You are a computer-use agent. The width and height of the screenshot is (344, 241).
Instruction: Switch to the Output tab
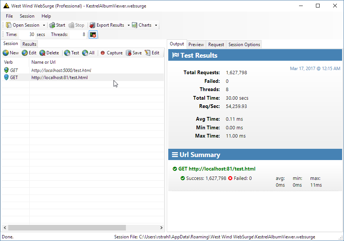pyautogui.click(x=177, y=44)
